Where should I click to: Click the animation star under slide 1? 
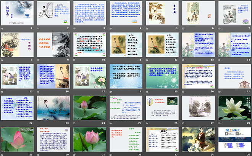pos(2,29)
